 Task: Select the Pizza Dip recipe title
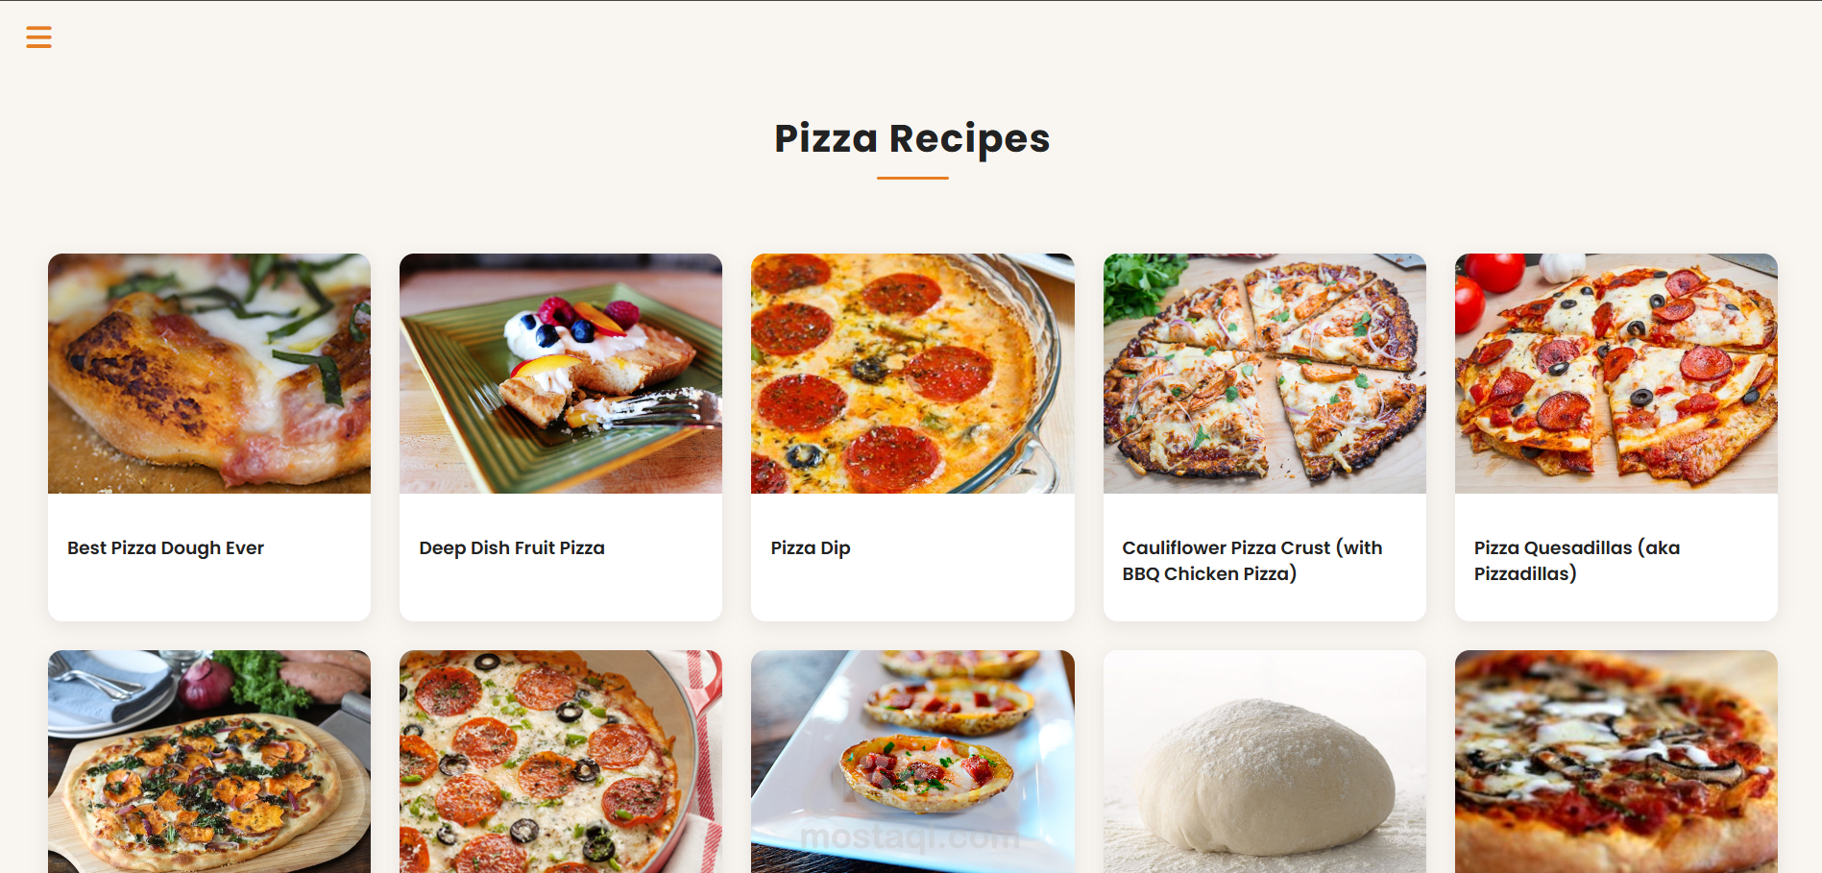(811, 547)
